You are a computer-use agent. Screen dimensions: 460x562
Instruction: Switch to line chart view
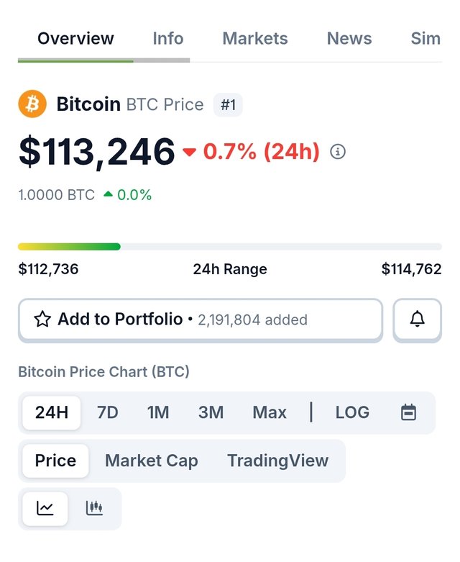coord(45,508)
